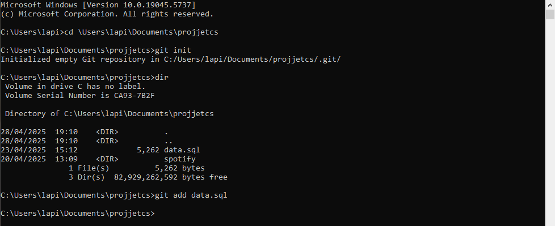Viewport: 555px width, 226px height.
Task: Click the single dot current directory entry
Action: coord(166,133)
